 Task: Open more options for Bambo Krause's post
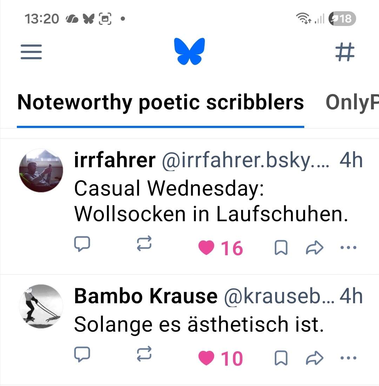click(x=348, y=358)
